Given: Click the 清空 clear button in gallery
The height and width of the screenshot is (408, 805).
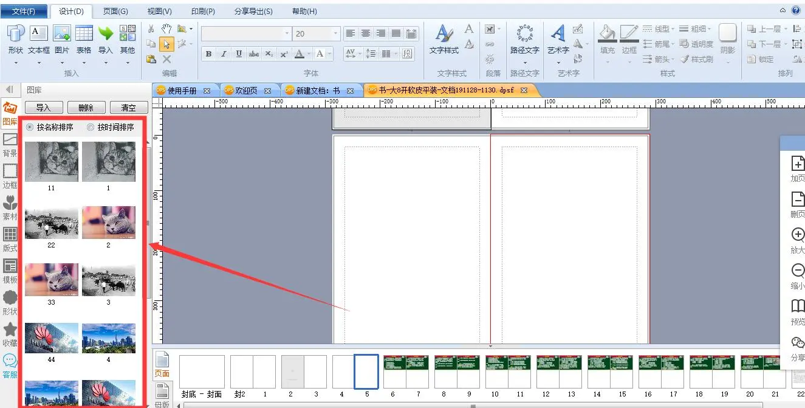Looking at the screenshot, I should tap(128, 108).
